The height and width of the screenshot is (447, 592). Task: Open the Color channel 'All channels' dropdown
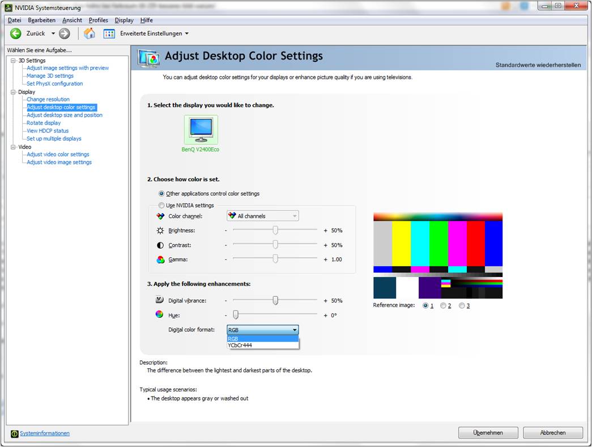(x=262, y=216)
